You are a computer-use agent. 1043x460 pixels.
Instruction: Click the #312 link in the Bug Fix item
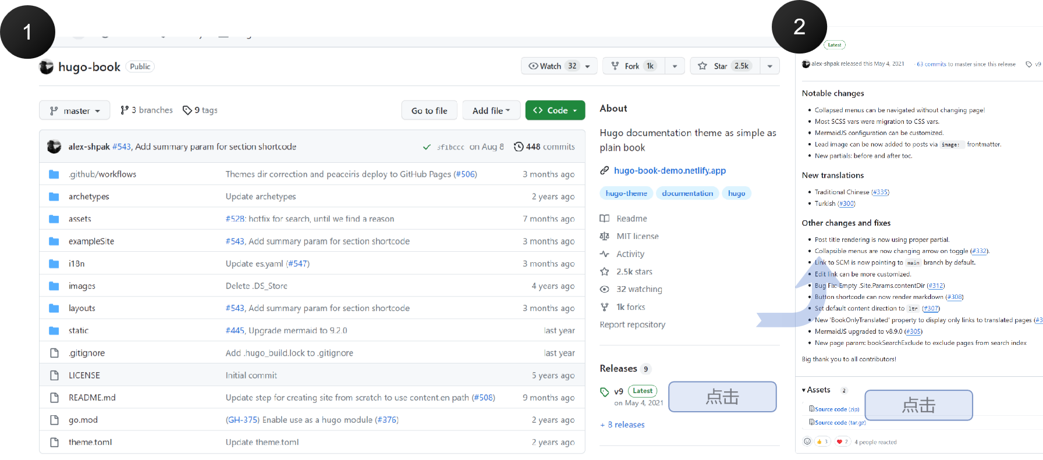(936, 286)
